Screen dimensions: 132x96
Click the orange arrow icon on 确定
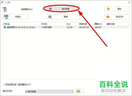108,9
